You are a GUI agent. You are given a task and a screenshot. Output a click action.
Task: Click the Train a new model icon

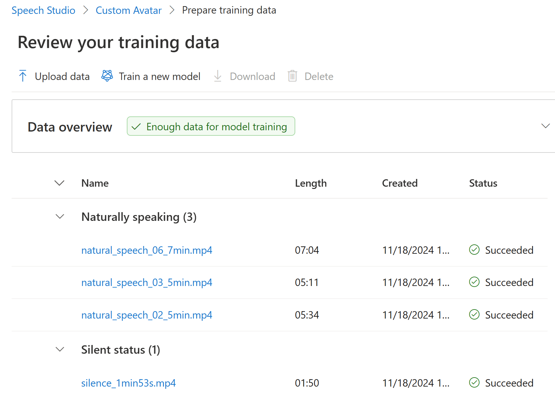pyautogui.click(x=107, y=76)
